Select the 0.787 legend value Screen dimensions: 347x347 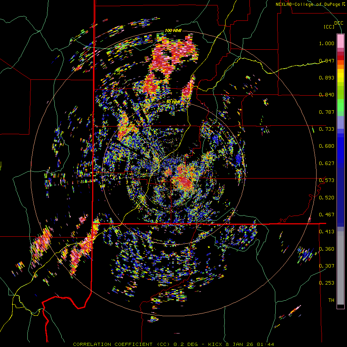coord(327,112)
